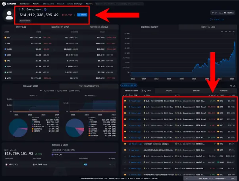239x181 pixels.
Task: Click the U.S. Government profile avatar
Action: 9,15
